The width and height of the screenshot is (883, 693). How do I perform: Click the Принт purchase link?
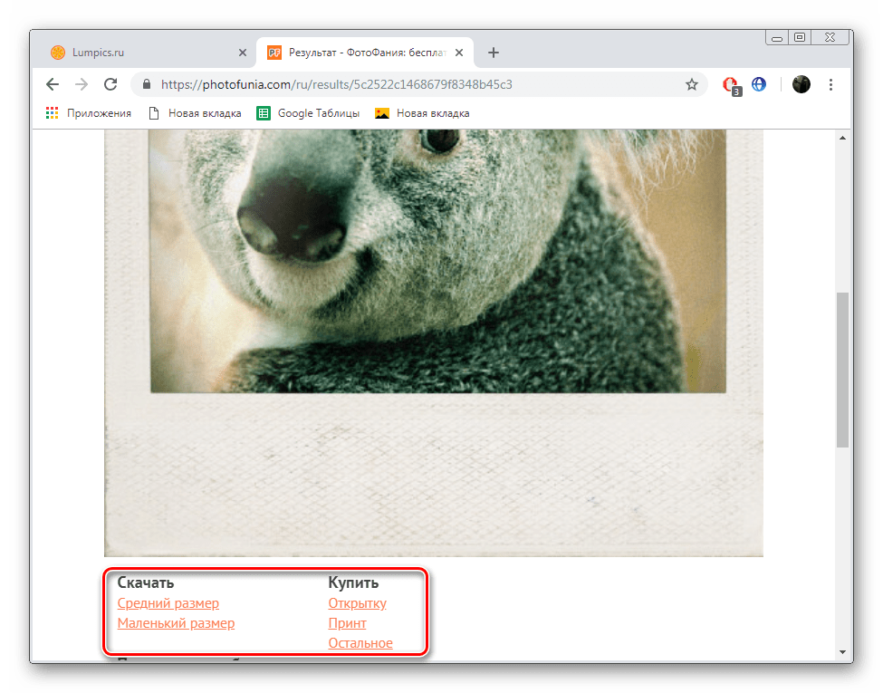pyautogui.click(x=347, y=623)
